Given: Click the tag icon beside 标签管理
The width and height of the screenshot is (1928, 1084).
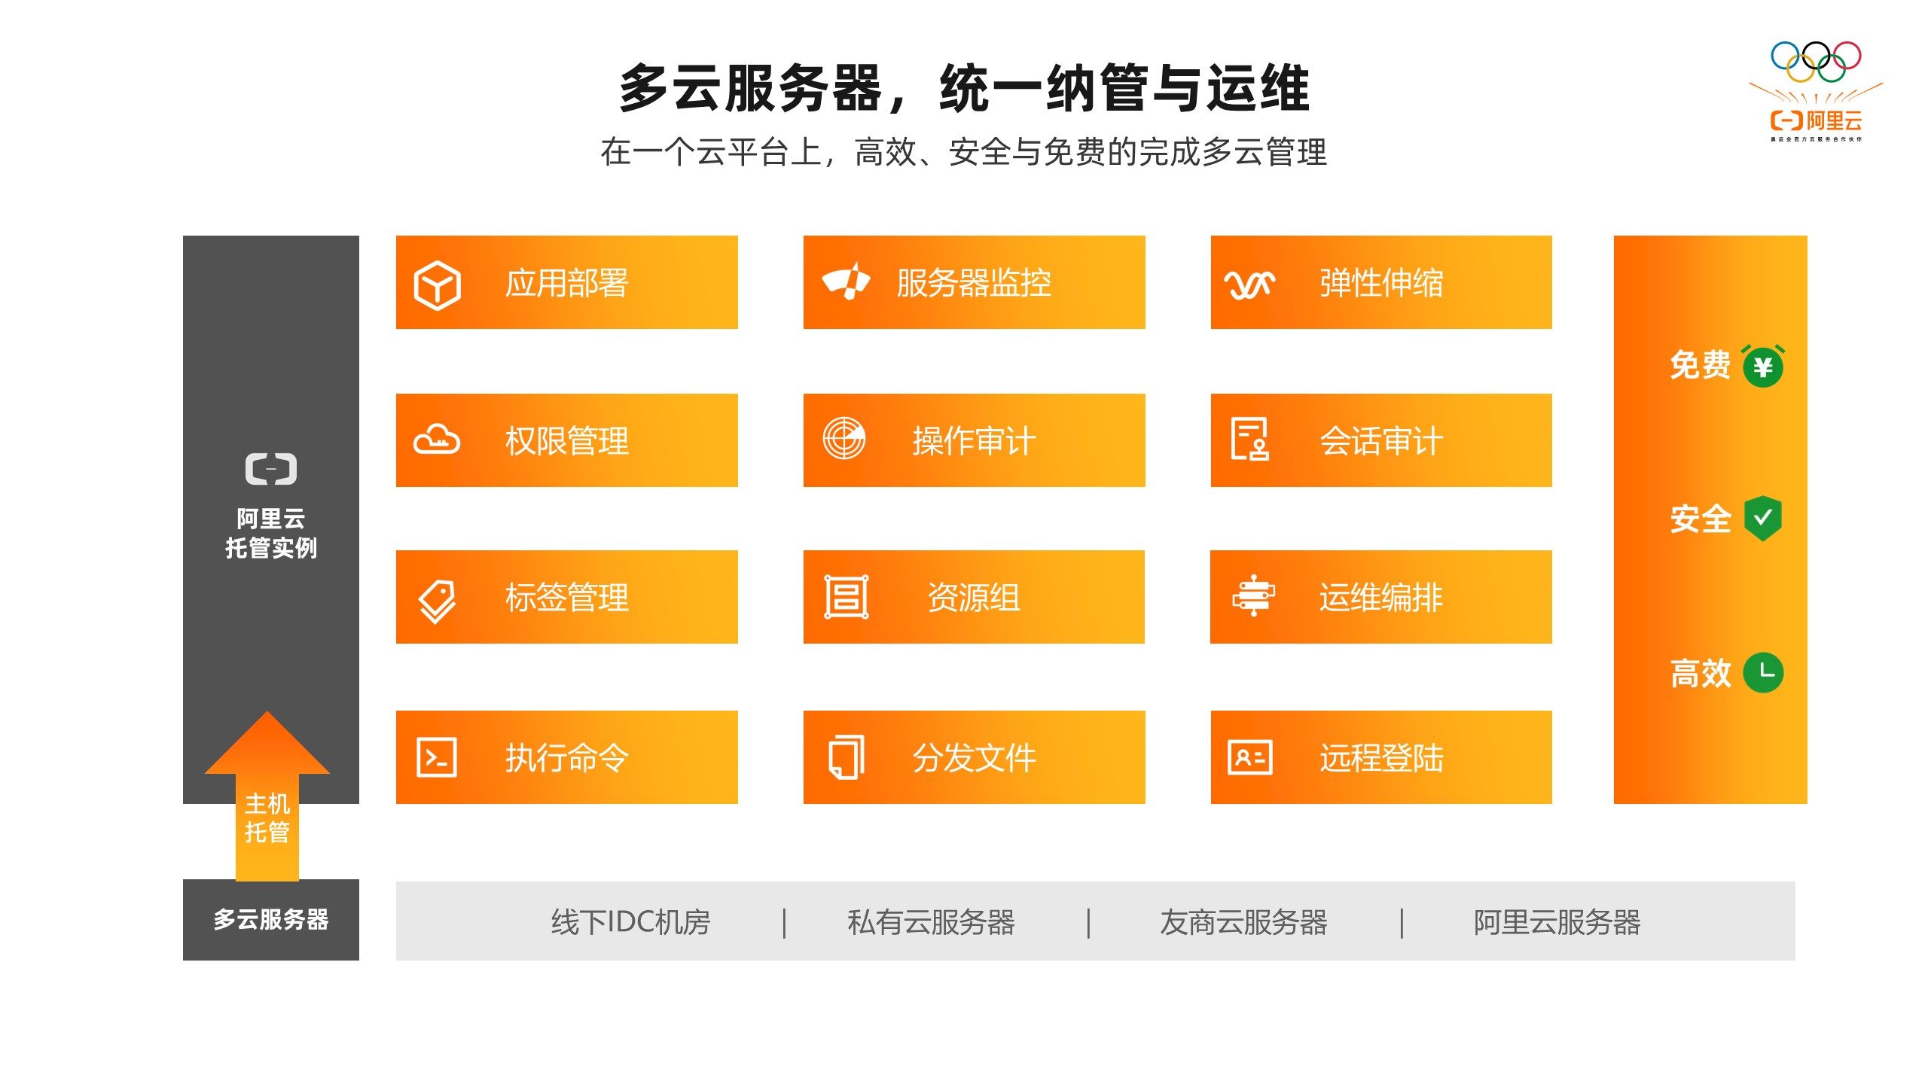Looking at the screenshot, I should (x=437, y=601).
